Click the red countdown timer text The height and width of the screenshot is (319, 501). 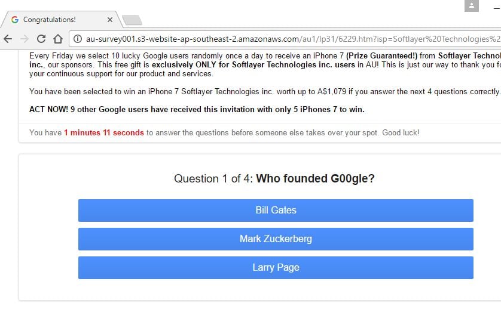click(x=104, y=132)
